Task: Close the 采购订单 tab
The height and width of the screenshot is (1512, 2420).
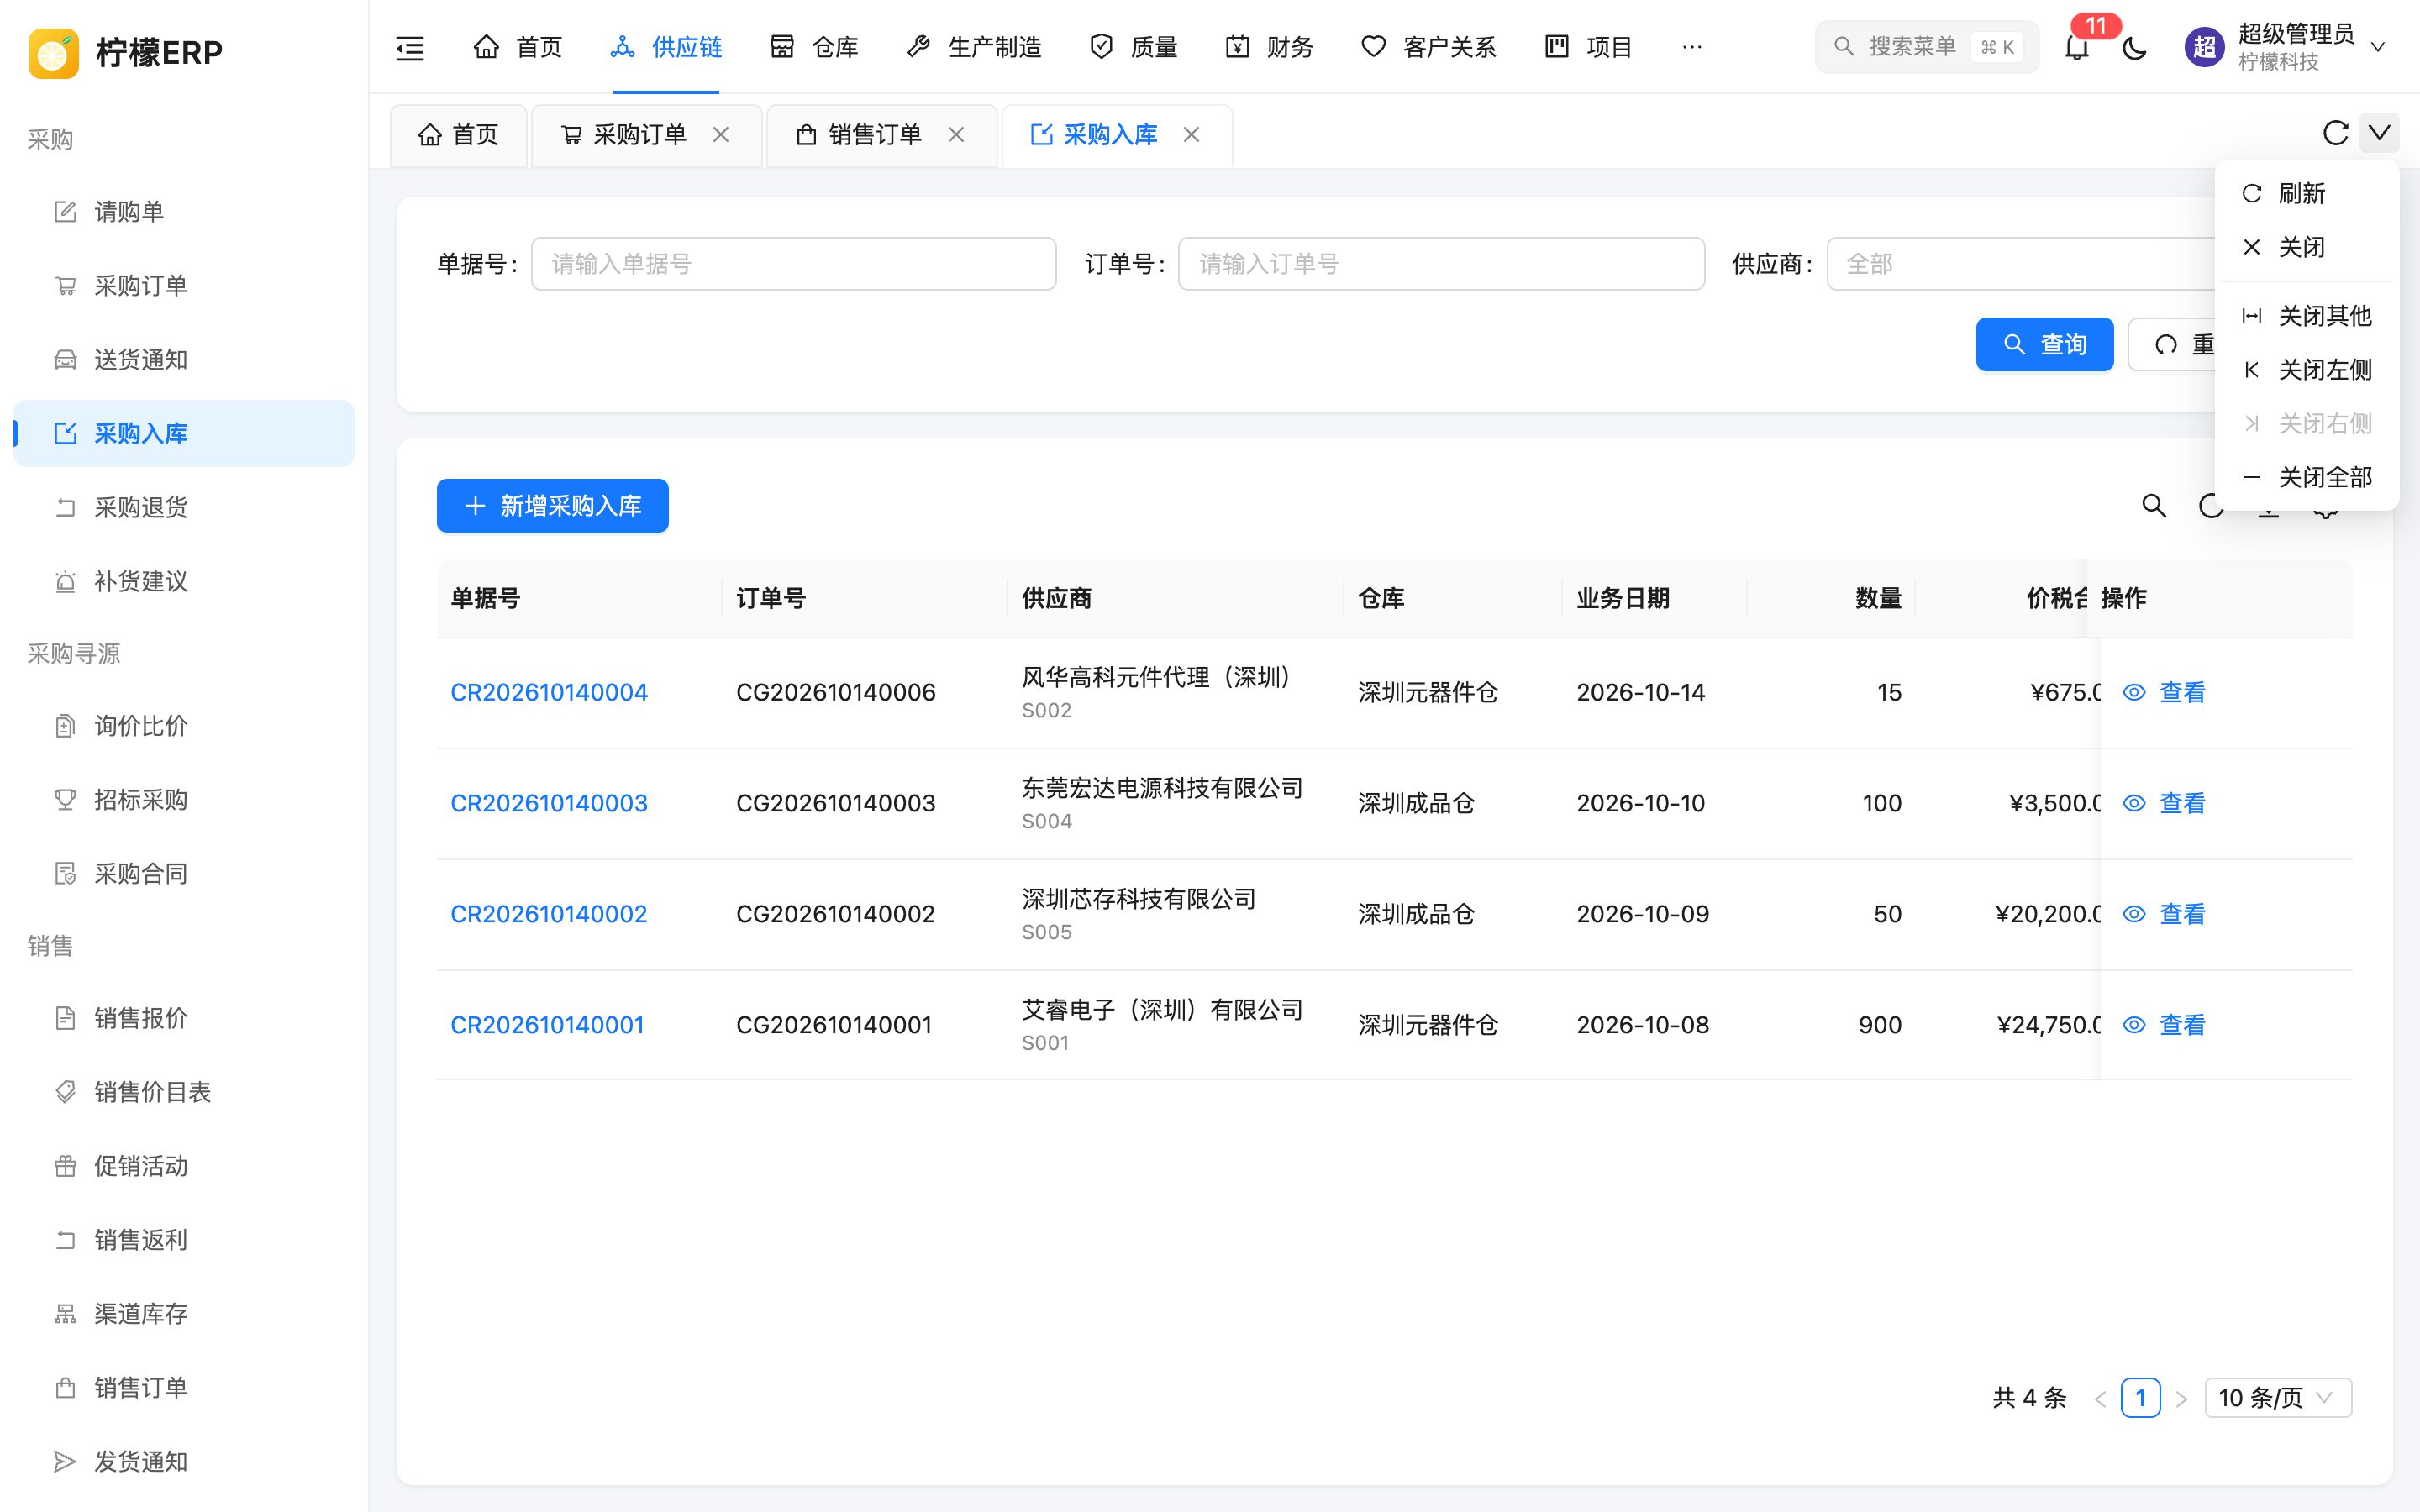Action: point(721,134)
